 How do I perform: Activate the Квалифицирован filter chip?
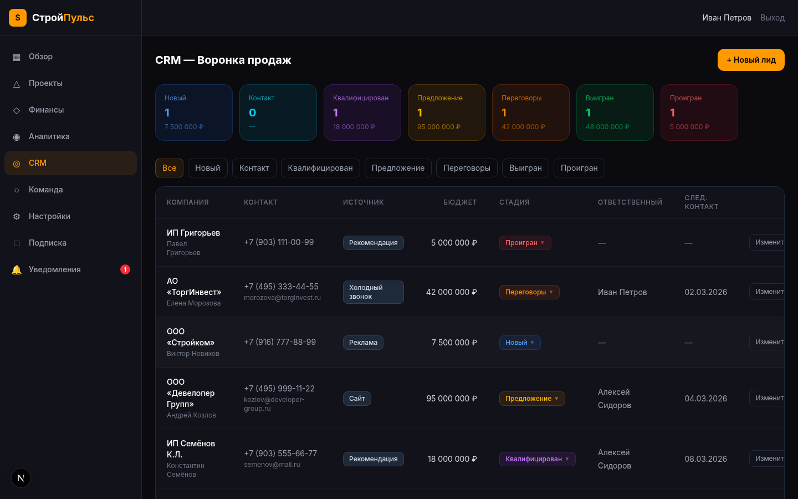point(320,167)
